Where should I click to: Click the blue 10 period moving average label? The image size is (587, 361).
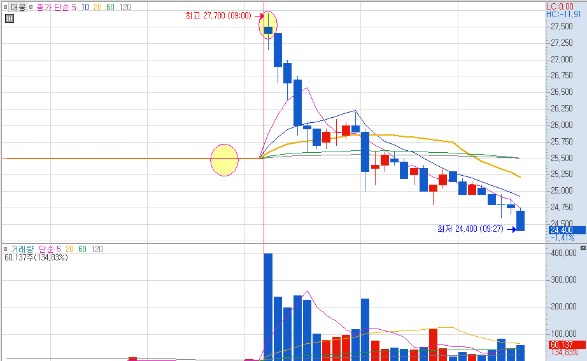pyautogui.click(x=85, y=7)
